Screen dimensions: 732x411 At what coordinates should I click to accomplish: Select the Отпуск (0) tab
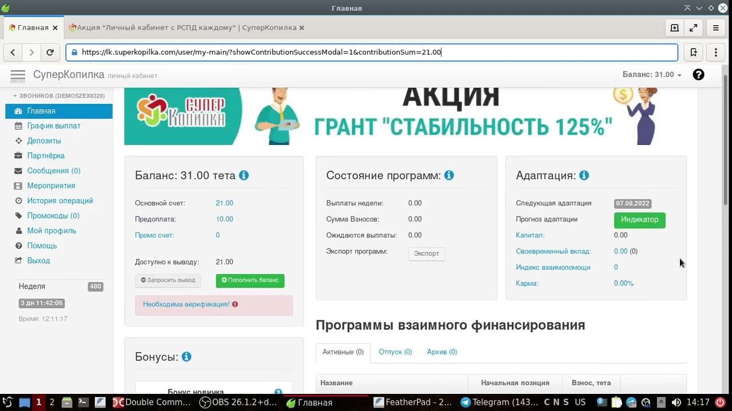[x=395, y=352]
